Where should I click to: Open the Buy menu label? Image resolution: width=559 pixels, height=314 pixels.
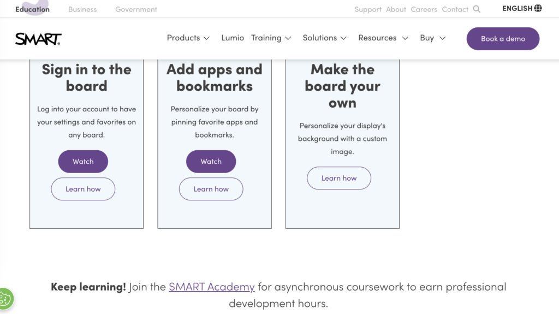427,38
